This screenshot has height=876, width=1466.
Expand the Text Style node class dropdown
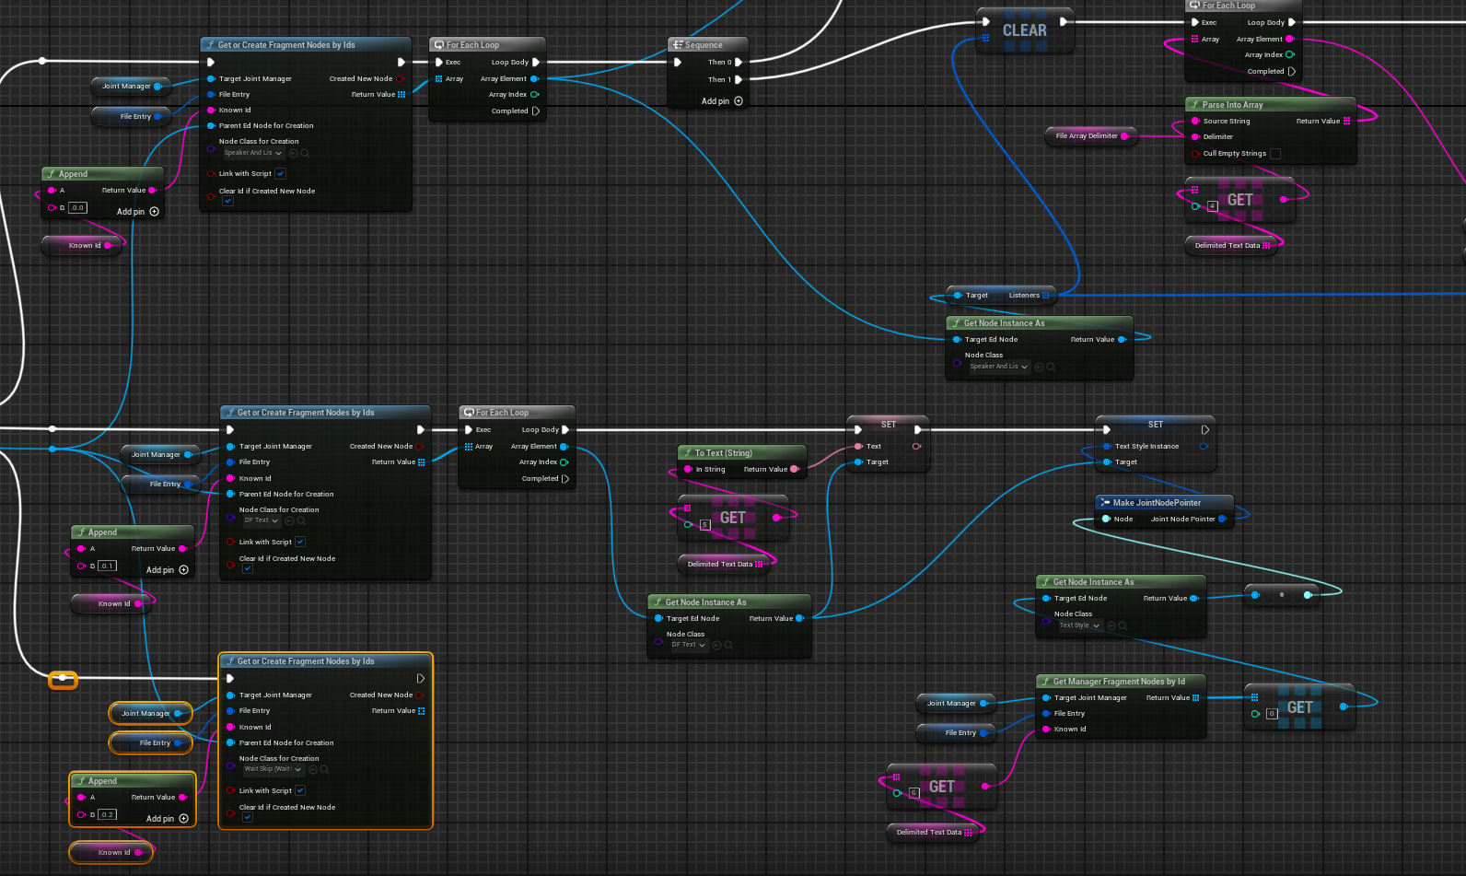pyautogui.click(x=1078, y=625)
